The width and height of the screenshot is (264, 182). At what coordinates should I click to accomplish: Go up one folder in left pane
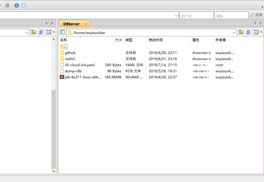33,32
